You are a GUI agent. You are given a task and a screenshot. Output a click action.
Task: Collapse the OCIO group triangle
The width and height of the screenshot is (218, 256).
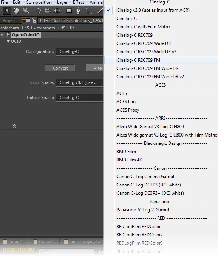(8, 42)
